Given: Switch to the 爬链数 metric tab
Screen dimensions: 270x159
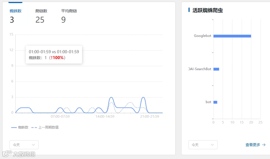Looking at the screenshot, I should pos(41,11).
